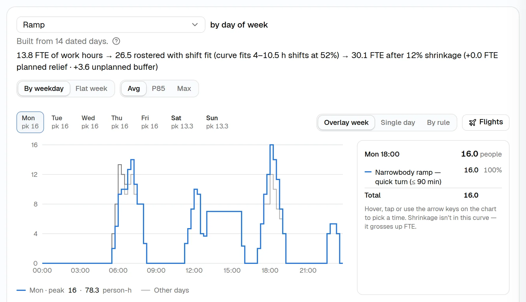Switch to Overlay week view
Screen dimensions: 526x302
(x=346, y=123)
